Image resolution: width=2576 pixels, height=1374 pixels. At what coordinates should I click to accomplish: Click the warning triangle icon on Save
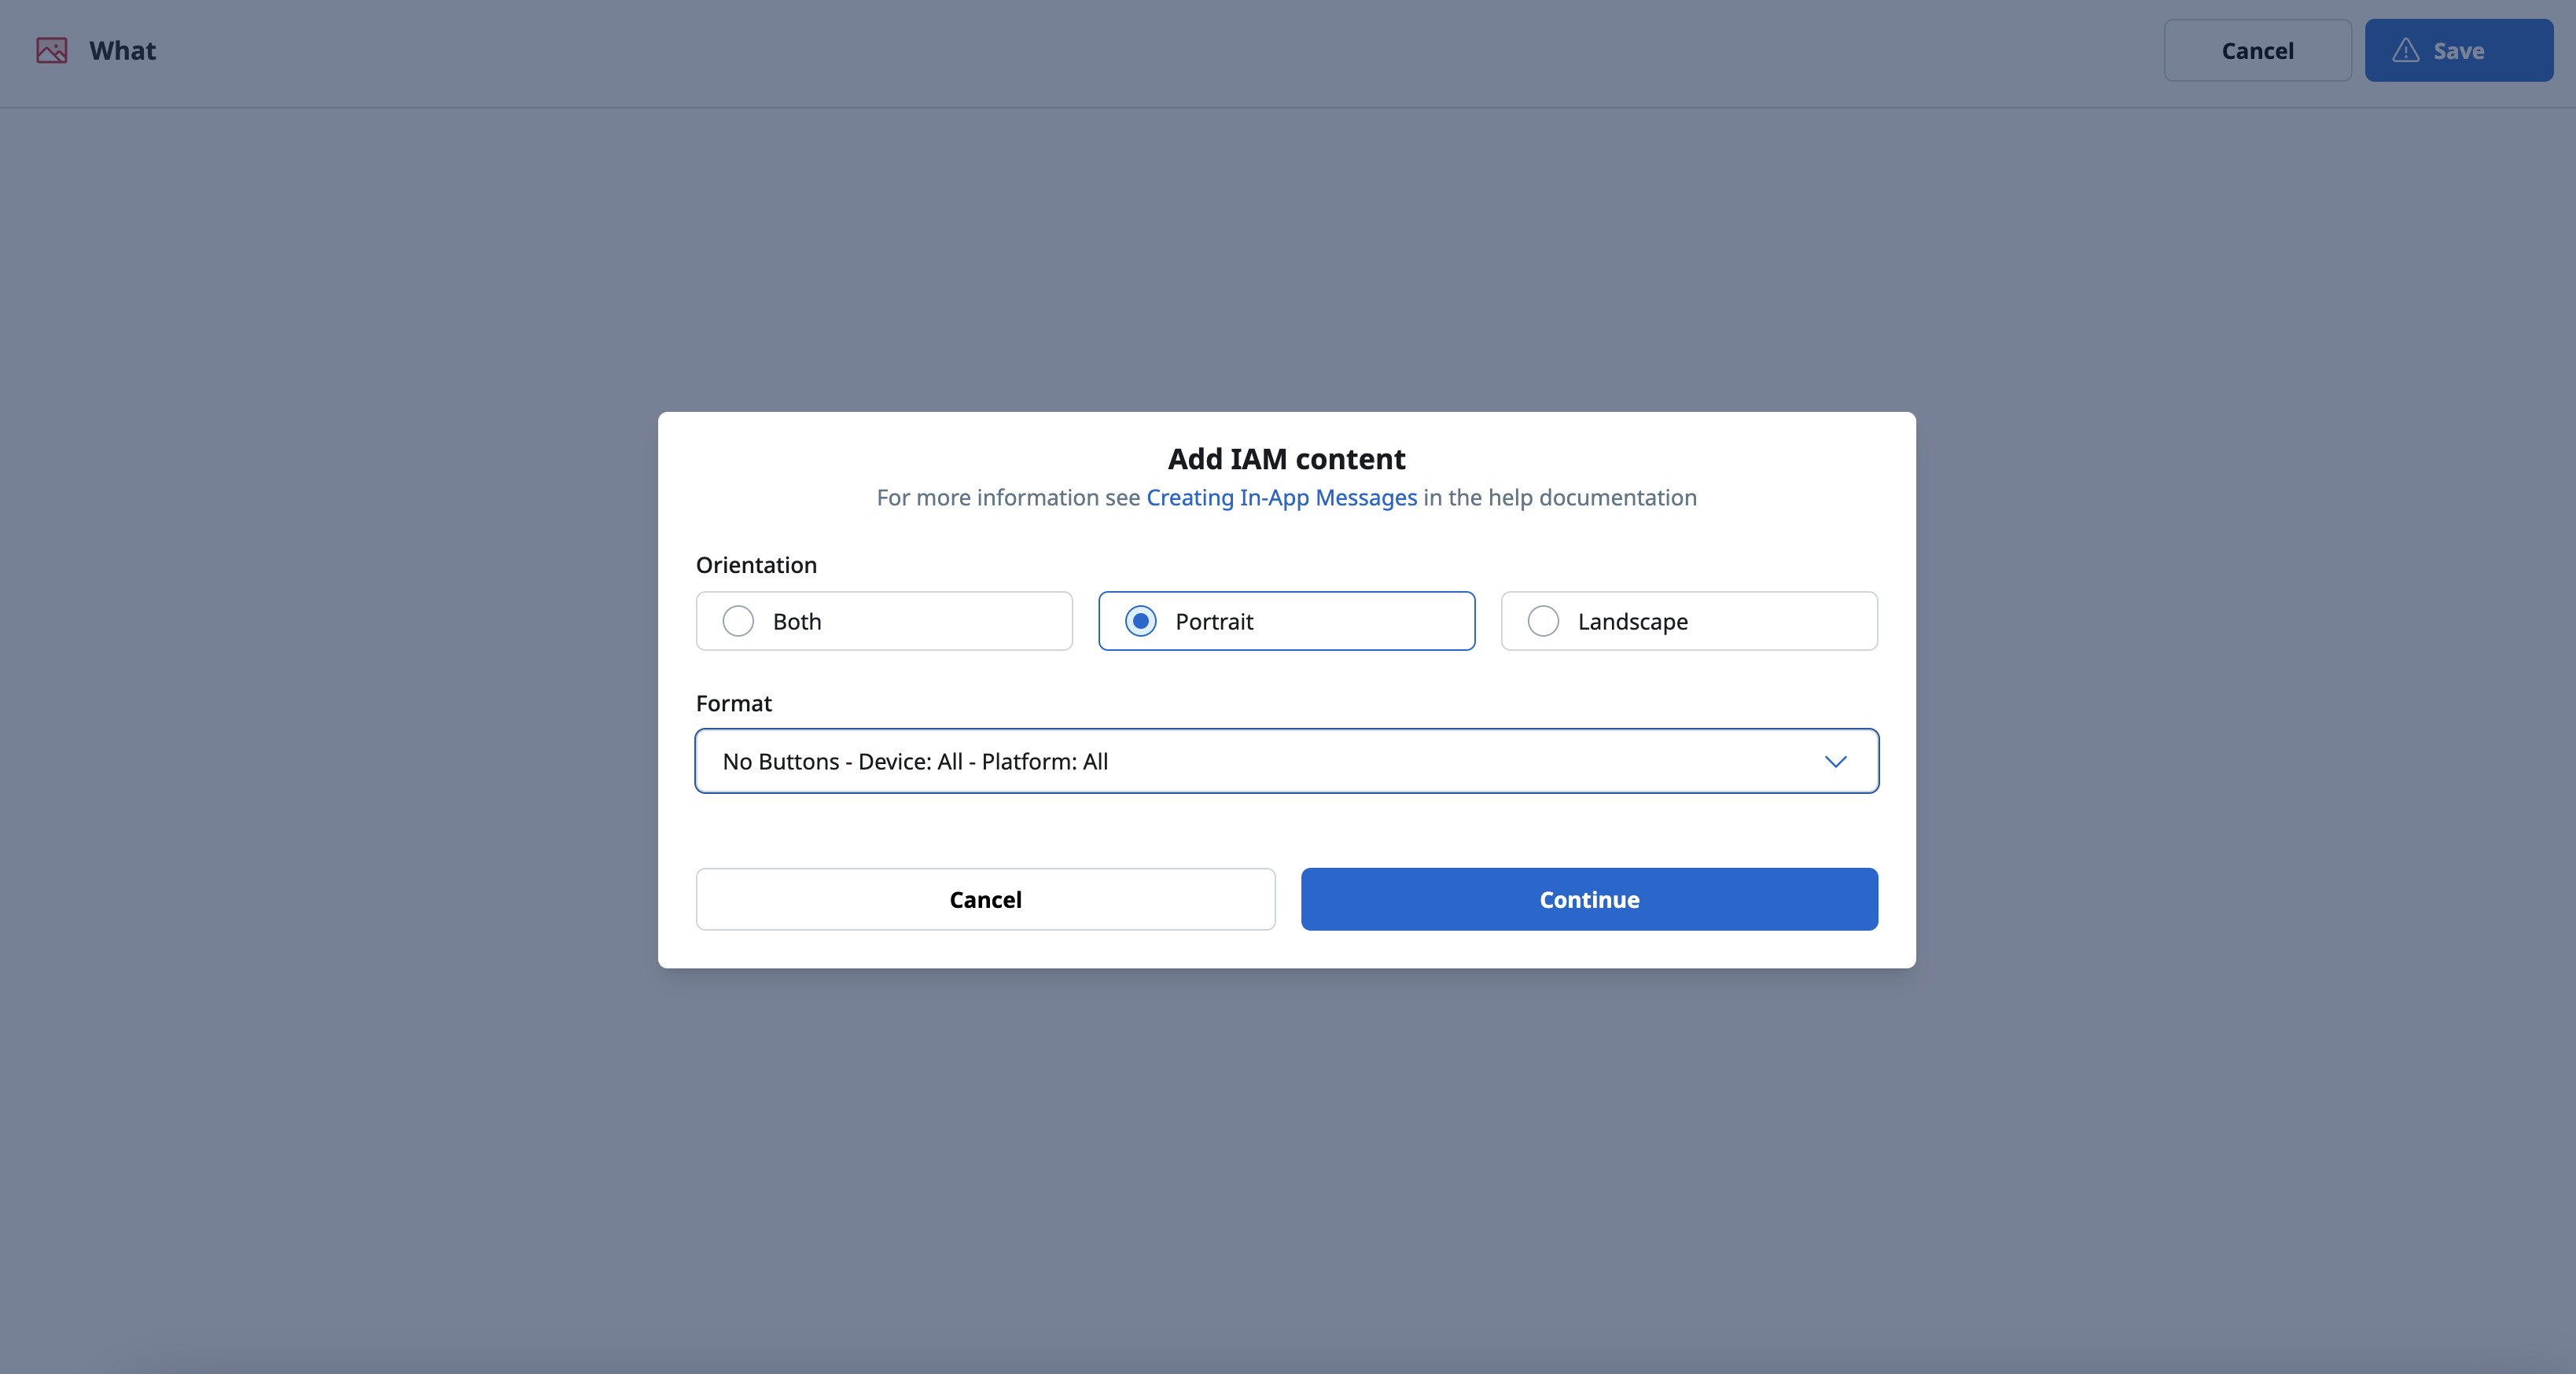pos(2405,50)
